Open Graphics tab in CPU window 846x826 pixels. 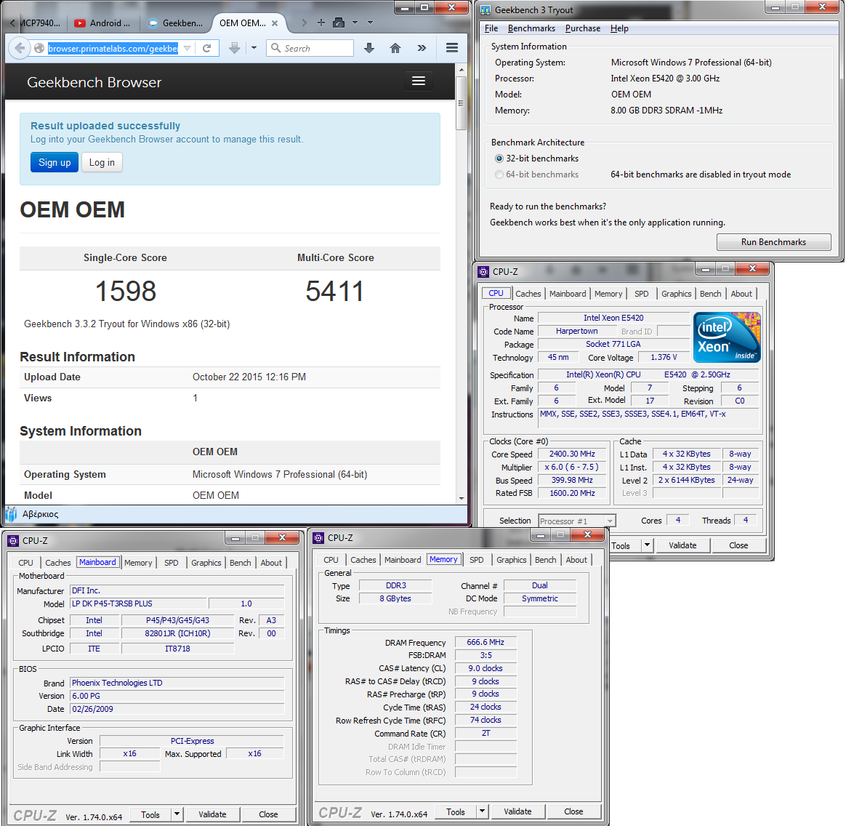point(676,294)
